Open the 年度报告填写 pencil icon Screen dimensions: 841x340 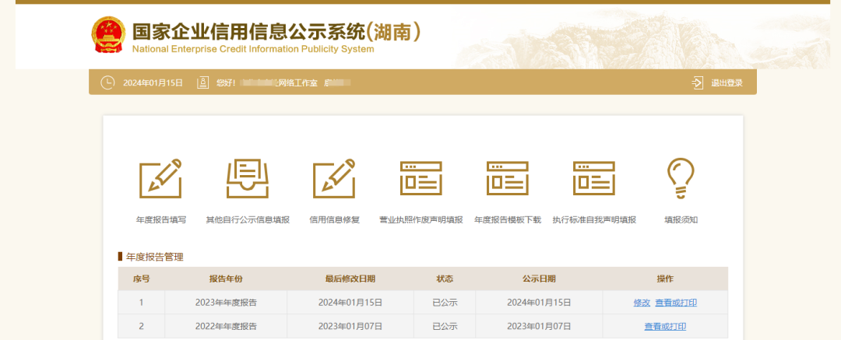coord(160,178)
